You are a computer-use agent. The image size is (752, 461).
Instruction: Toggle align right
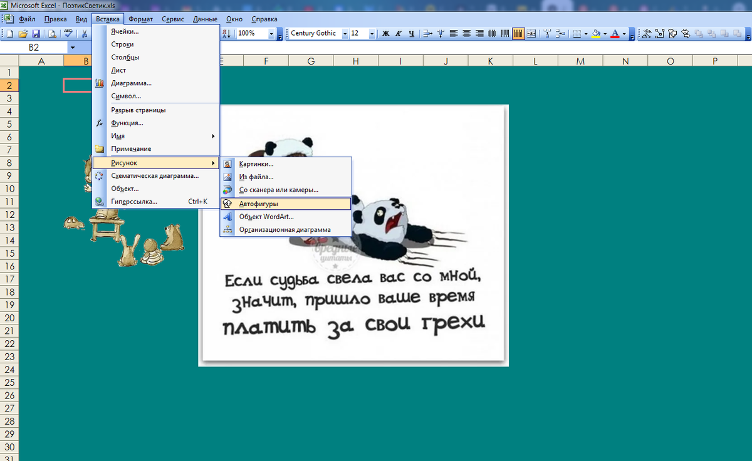pos(479,33)
